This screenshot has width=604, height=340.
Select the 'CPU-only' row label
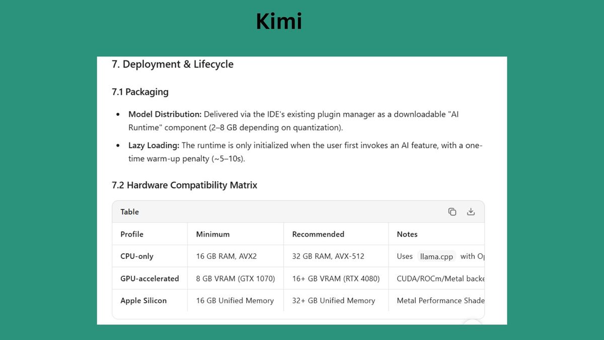click(x=137, y=256)
